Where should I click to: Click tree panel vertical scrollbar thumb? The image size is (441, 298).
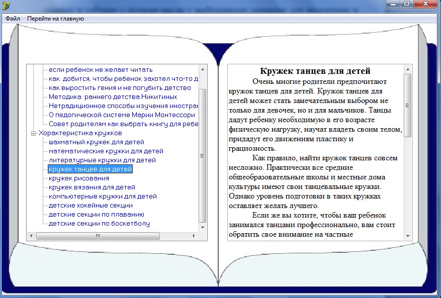point(203,156)
